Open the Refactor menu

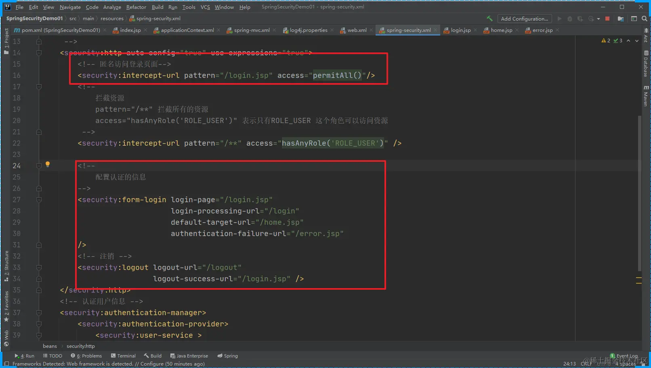click(136, 7)
